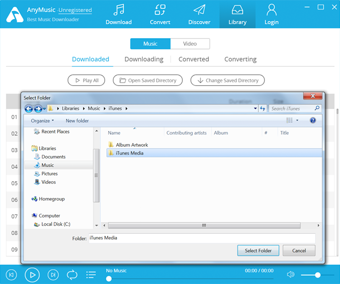Click Music in the address path
This screenshot has height=284, width=340.
94,109
